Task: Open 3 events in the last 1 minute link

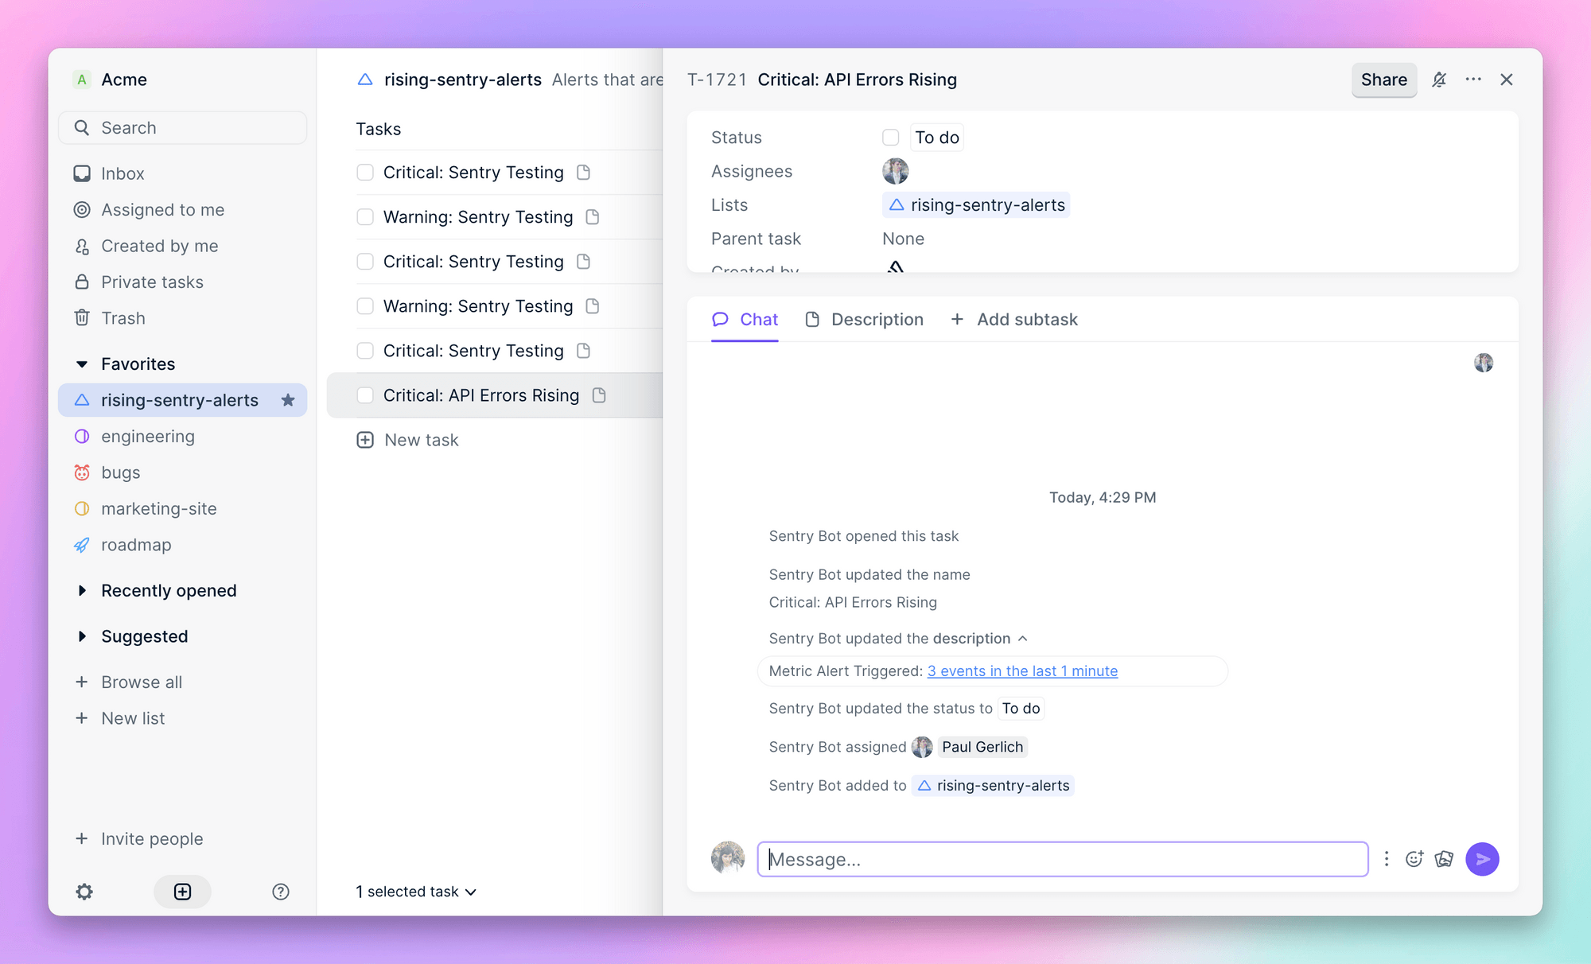Action: (1022, 671)
